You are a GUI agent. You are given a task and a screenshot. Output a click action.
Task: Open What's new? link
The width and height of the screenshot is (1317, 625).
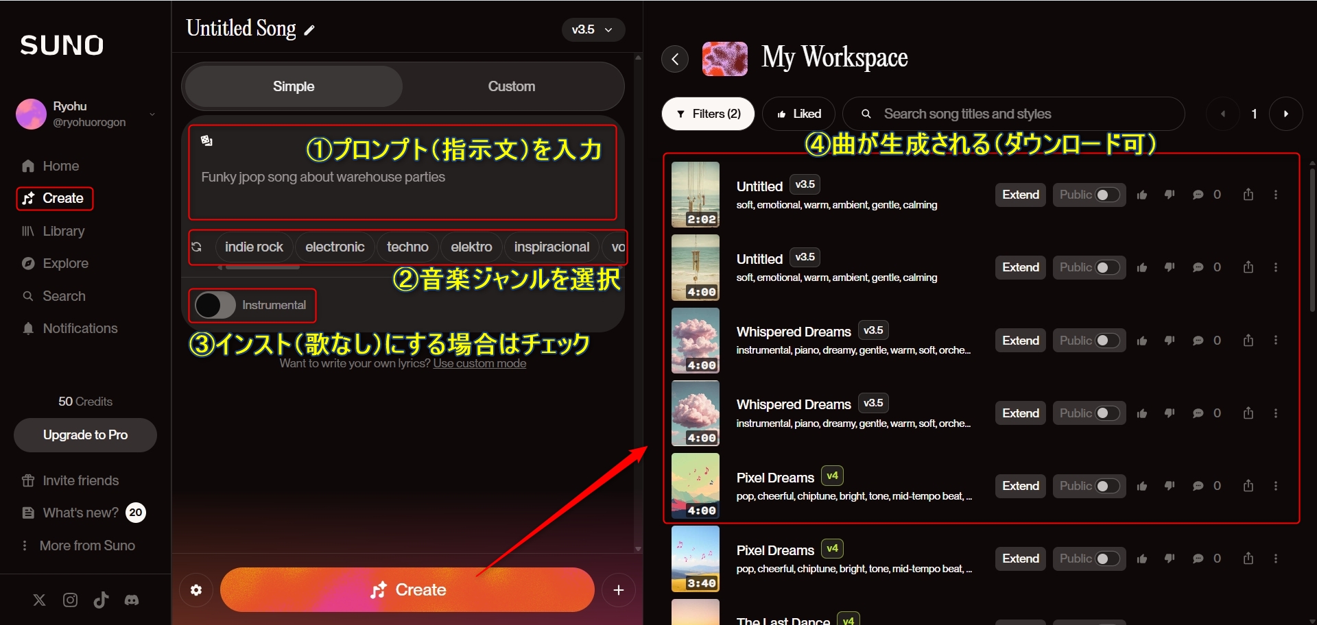82,513
